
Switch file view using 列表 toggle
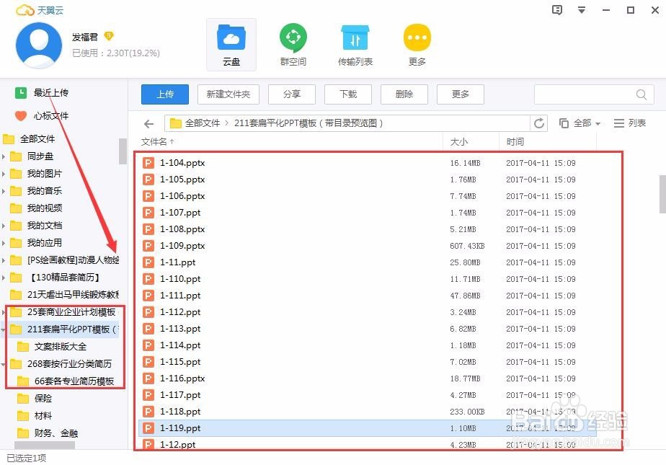629,123
